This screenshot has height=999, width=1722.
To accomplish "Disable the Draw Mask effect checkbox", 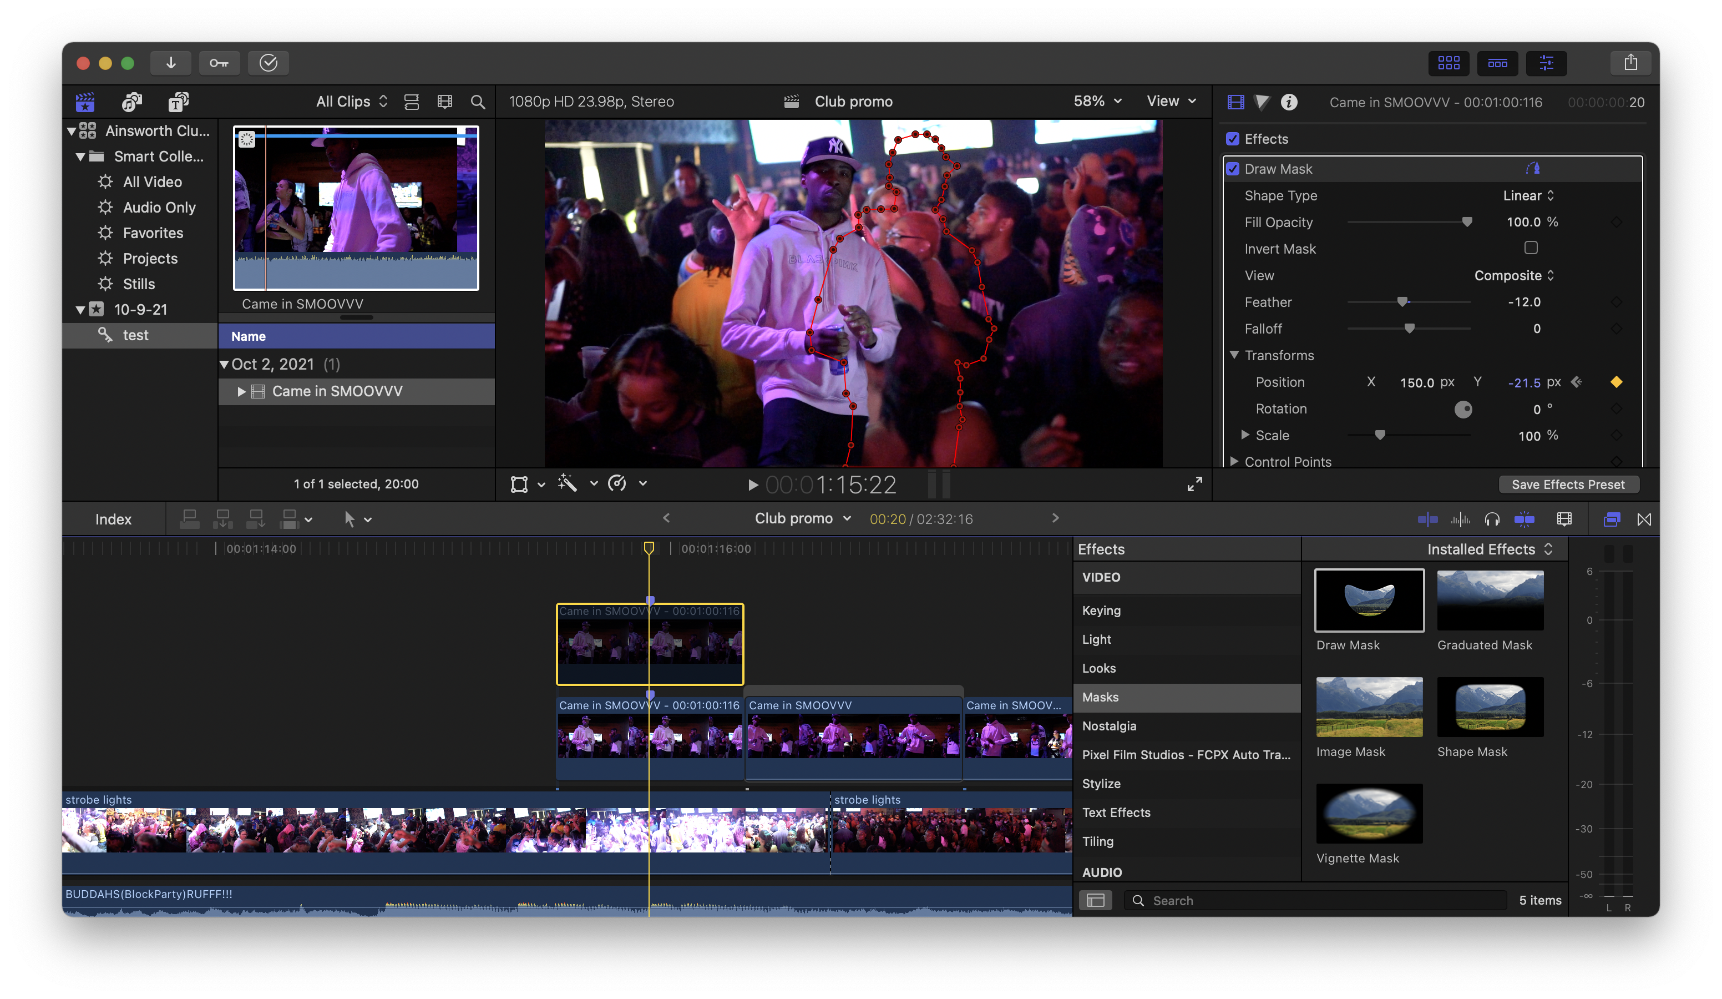I will click(x=1233, y=169).
